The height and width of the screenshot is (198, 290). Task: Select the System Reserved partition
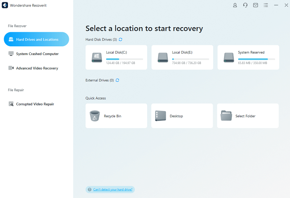(x=248, y=57)
